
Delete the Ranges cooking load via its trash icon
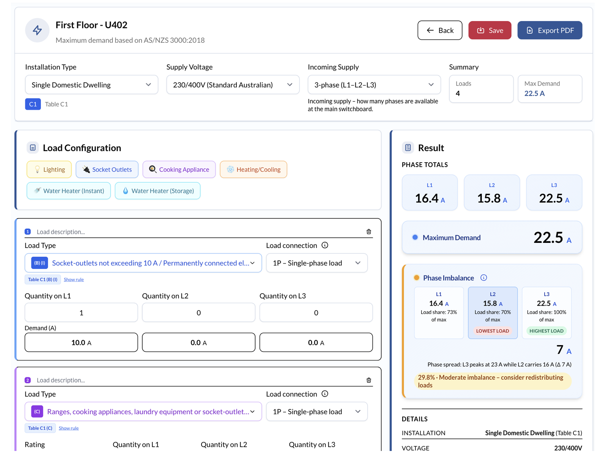click(369, 380)
